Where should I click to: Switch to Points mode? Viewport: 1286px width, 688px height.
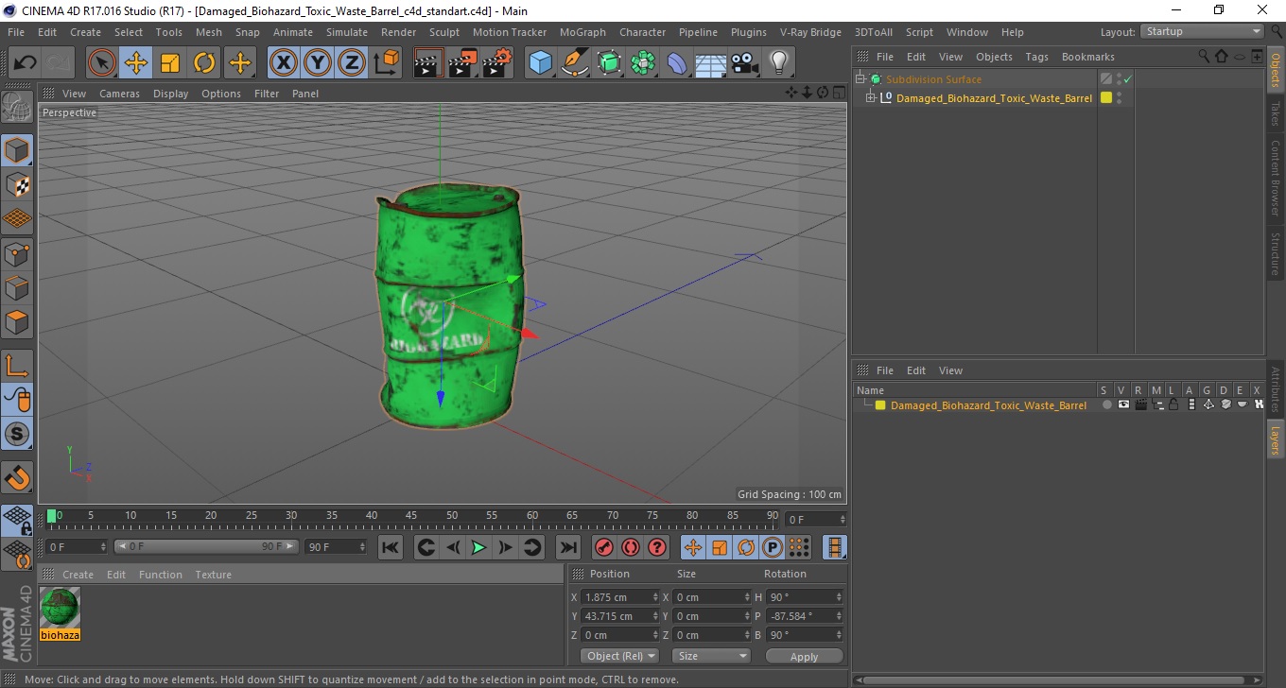(x=17, y=253)
